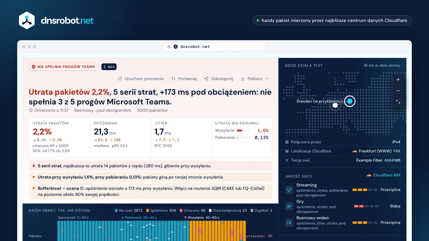Open the Cloudflare AIM link
Viewport: 429px width, 241px height.
(383, 175)
